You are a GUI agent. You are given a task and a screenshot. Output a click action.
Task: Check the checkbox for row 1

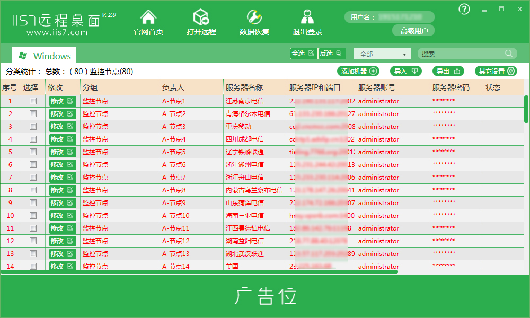pos(33,101)
